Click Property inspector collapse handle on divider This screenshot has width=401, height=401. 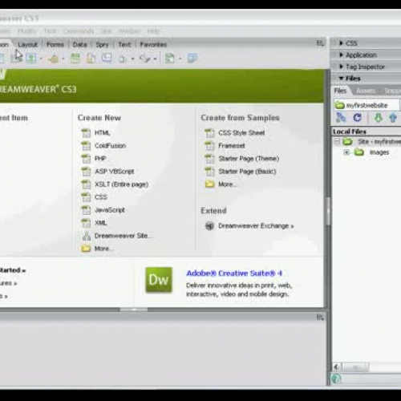[x=134, y=310]
